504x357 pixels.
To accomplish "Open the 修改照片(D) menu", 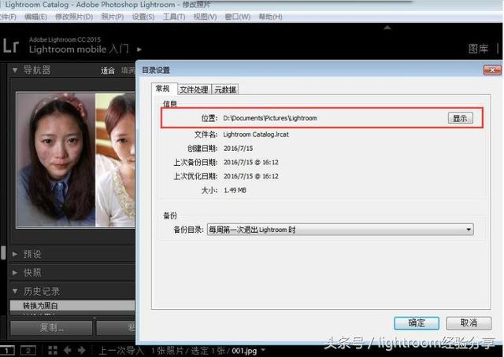I will (74, 17).
